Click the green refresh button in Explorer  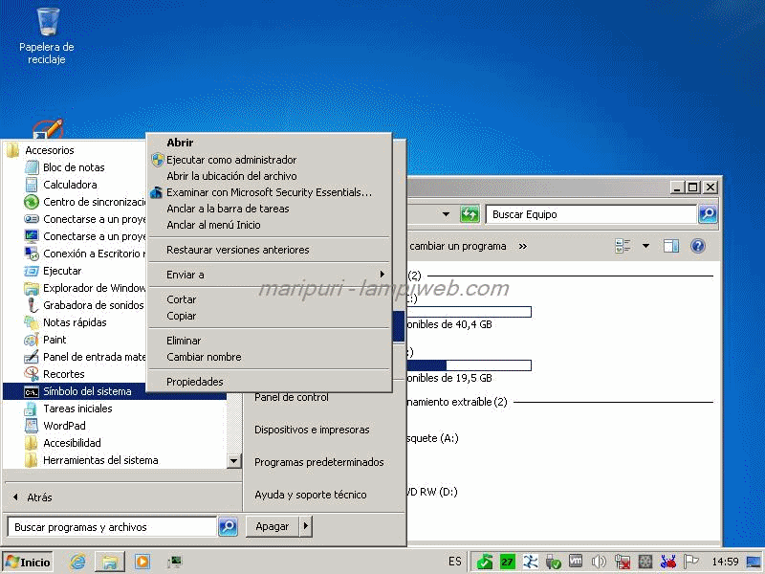[470, 214]
